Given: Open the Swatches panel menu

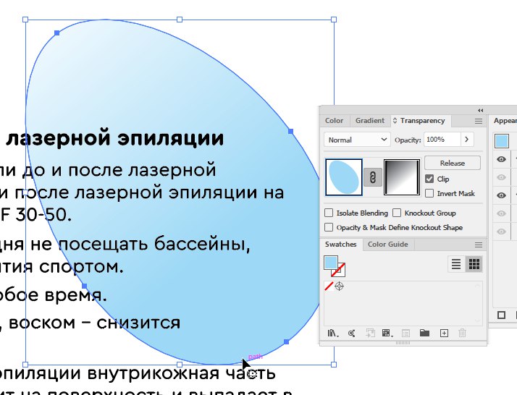Looking at the screenshot, I should point(479,245).
